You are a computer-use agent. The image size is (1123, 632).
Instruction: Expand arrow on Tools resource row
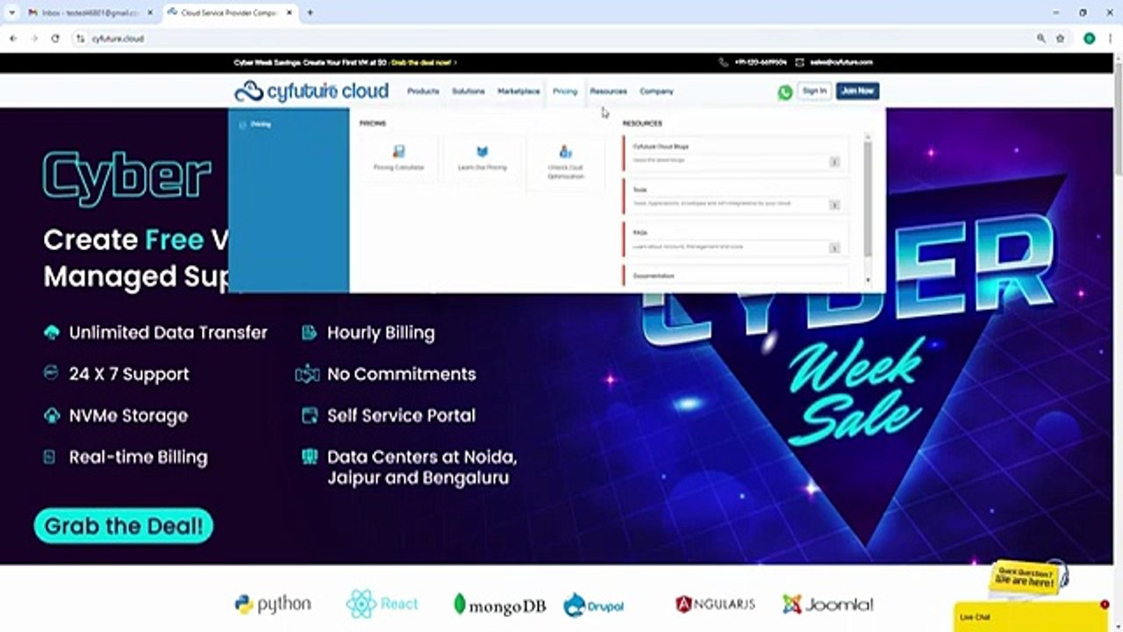coord(834,205)
